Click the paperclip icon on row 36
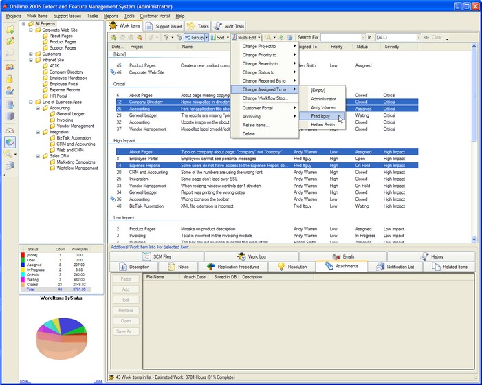482x385 pixels. [x=113, y=199]
